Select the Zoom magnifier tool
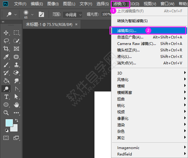The image size is (188, 158). click(x=6, y=113)
